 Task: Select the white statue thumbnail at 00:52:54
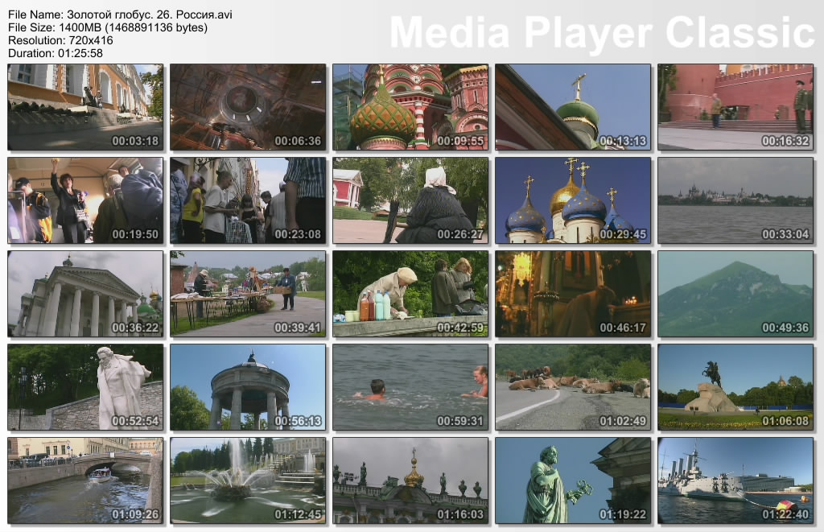point(85,387)
